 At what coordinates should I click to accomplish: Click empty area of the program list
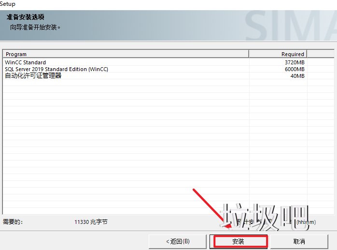coord(126,145)
